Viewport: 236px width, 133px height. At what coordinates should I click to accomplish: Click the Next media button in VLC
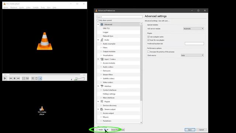pyautogui.click(x=18, y=78)
